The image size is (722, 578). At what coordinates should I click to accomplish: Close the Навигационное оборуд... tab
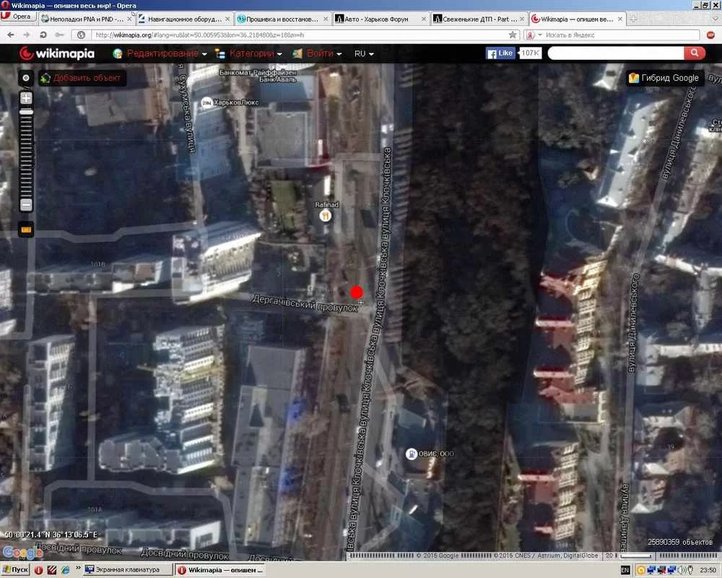(x=227, y=20)
